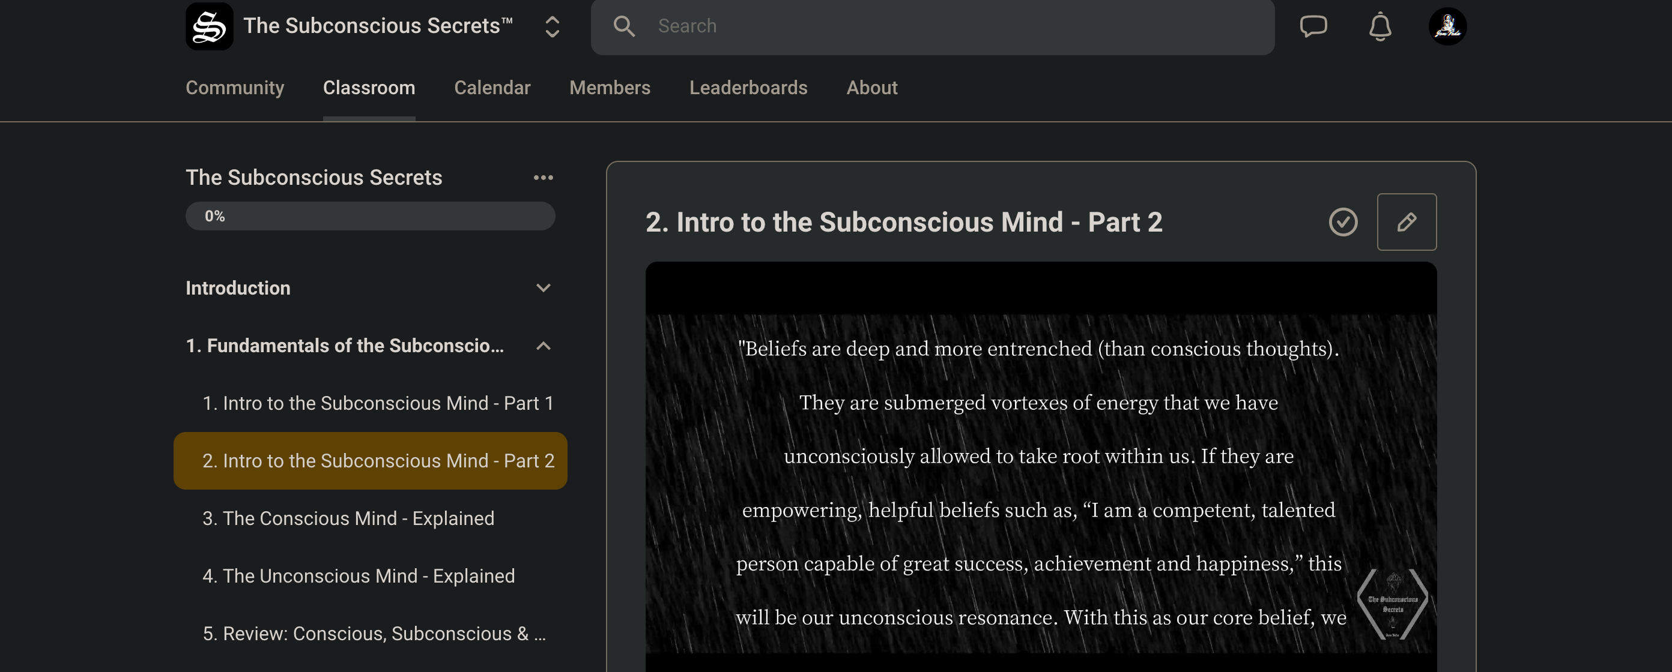Click The Subconscious Secrets group logo

209,26
